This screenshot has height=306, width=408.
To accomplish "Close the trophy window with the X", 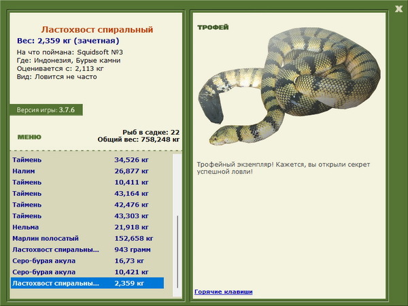I will pyautogui.click(x=398, y=9).
